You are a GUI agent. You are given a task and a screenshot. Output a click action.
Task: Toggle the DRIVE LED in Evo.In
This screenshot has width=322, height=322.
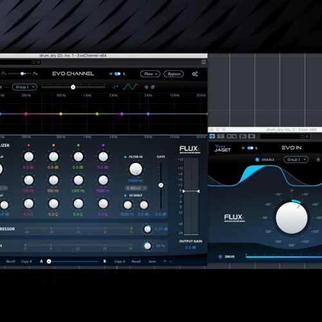pyautogui.click(x=220, y=256)
